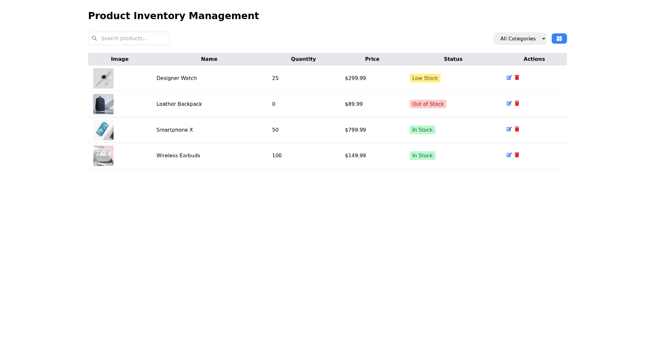Click the Low Stock status badge
Image resolution: width=655 pixels, height=344 pixels.
(x=425, y=78)
